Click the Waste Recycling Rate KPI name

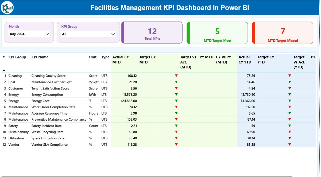pos(48,132)
